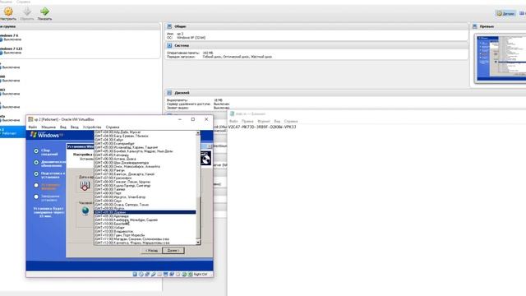Click the globe time zone icon in setup

click(85, 210)
